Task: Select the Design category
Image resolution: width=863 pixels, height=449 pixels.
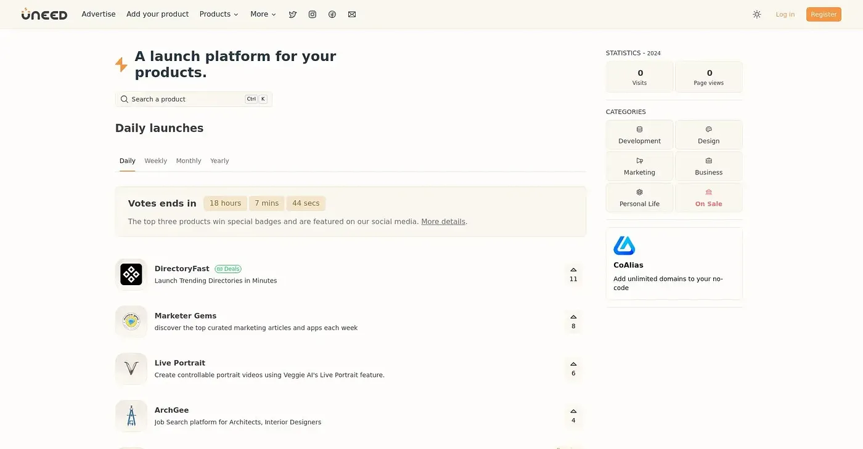Action: click(709, 135)
